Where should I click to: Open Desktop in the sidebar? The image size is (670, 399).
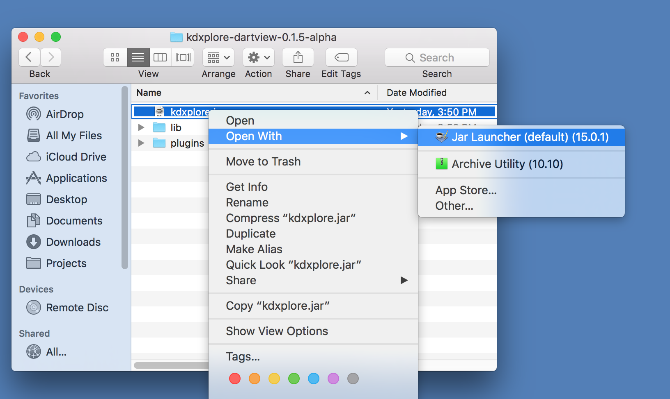click(x=57, y=199)
